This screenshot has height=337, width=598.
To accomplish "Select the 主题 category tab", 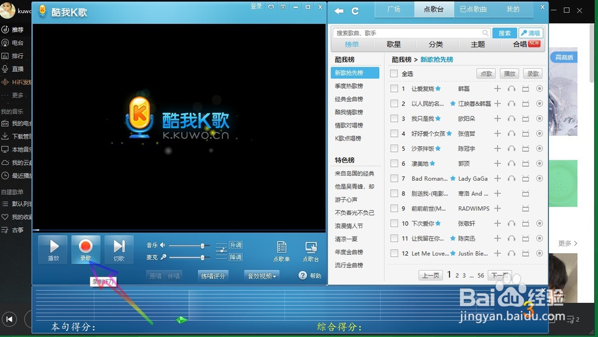I will pos(477,44).
